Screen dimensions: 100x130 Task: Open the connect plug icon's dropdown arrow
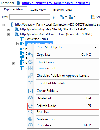pyautogui.click(x=66, y=17)
